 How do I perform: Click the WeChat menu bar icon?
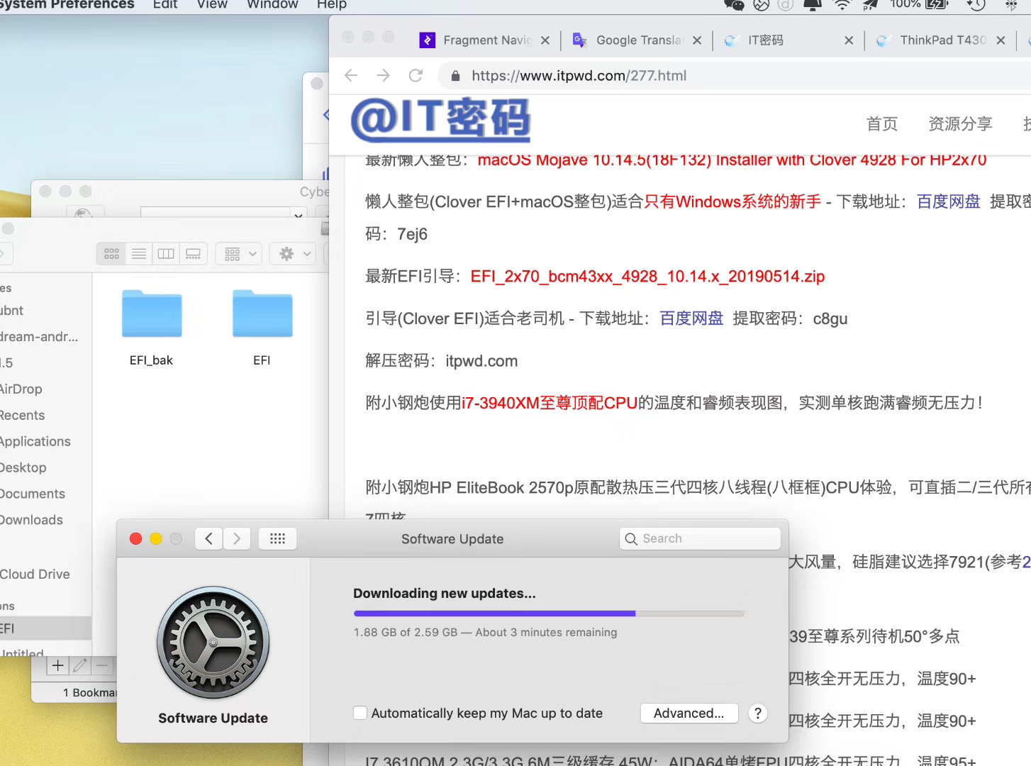734,4
